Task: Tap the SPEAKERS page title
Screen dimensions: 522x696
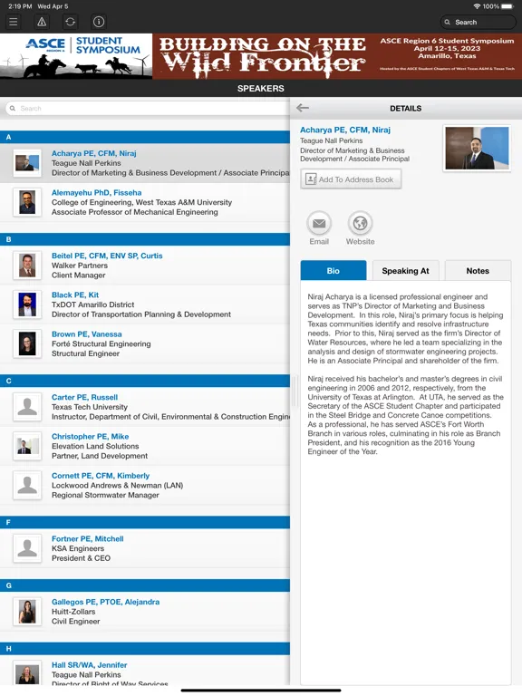Action: pos(261,88)
